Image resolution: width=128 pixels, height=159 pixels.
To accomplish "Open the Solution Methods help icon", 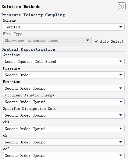I will [x=121, y=6].
